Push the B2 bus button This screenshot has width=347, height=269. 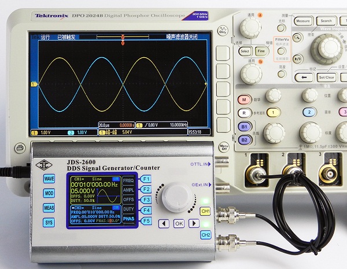244,140
